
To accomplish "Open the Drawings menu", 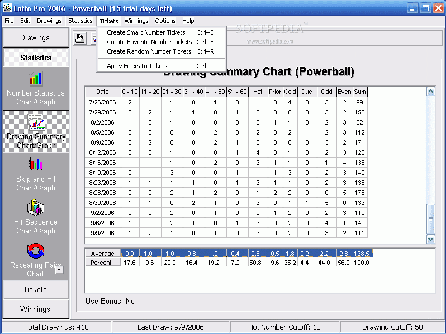I will pos(49,21).
